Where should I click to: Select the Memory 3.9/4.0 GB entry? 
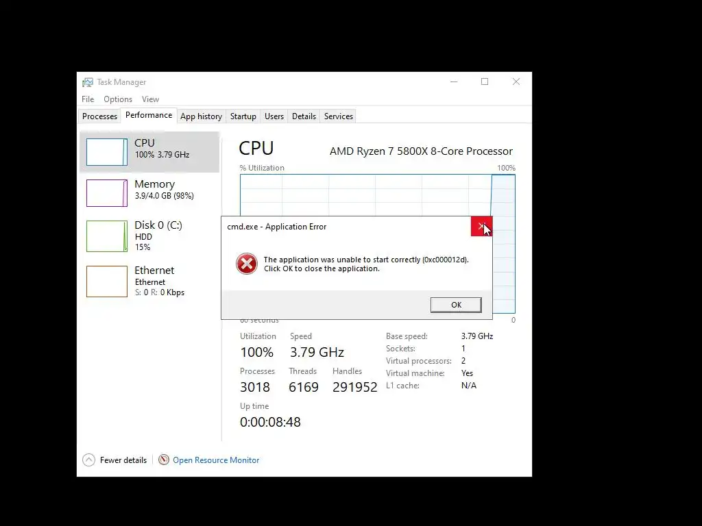tap(149, 193)
